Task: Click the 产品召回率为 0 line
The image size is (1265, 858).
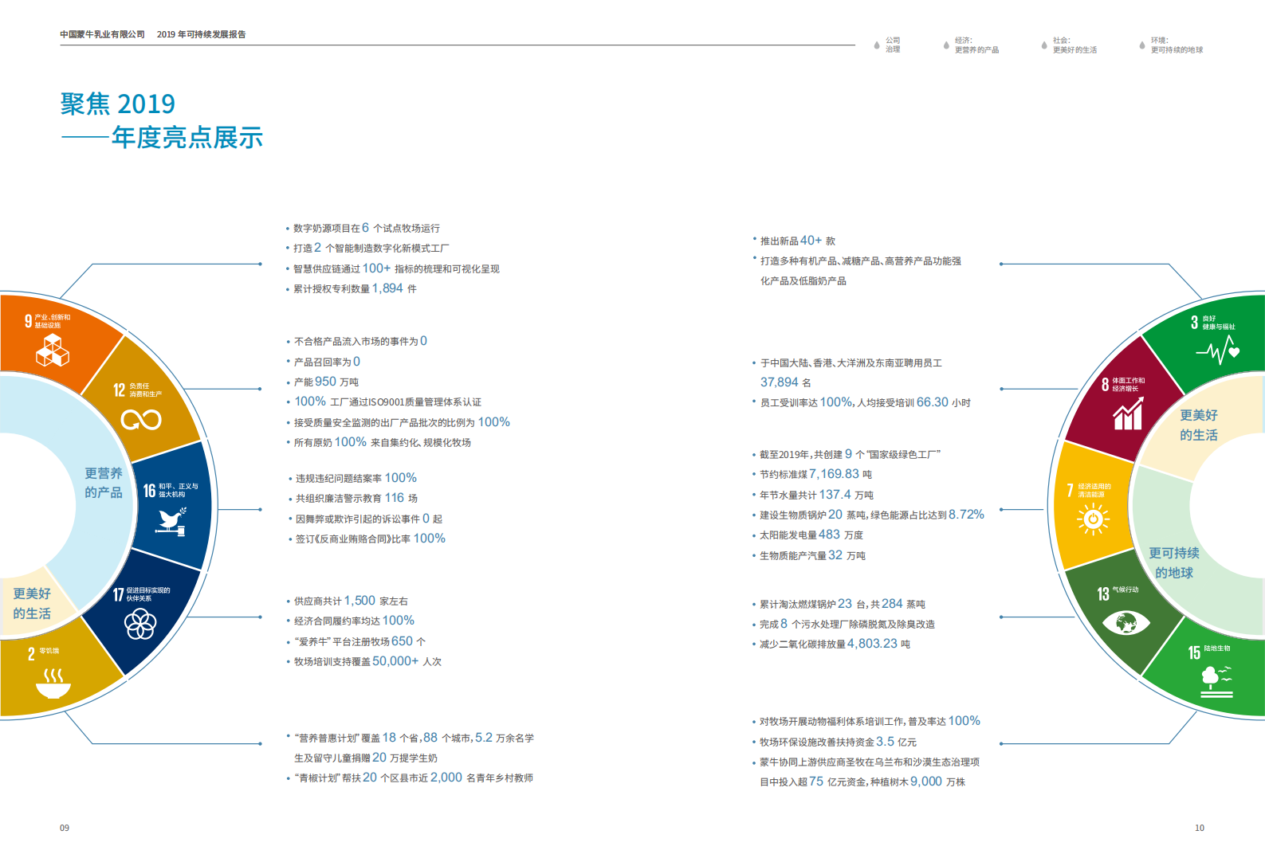Action: click(x=327, y=362)
